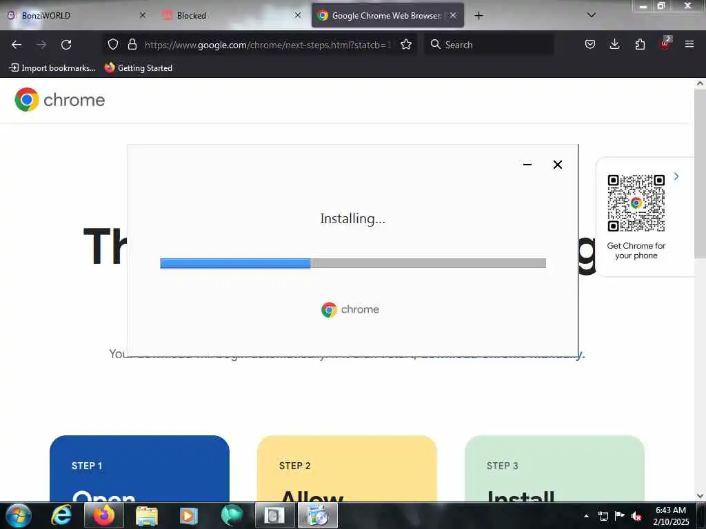The image size is (706, 529).
Task: Click the address bar URL
Action: [x=268, y=45]
